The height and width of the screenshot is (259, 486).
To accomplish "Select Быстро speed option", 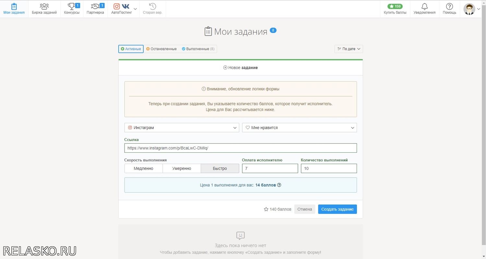I will (x=220, y=169).
